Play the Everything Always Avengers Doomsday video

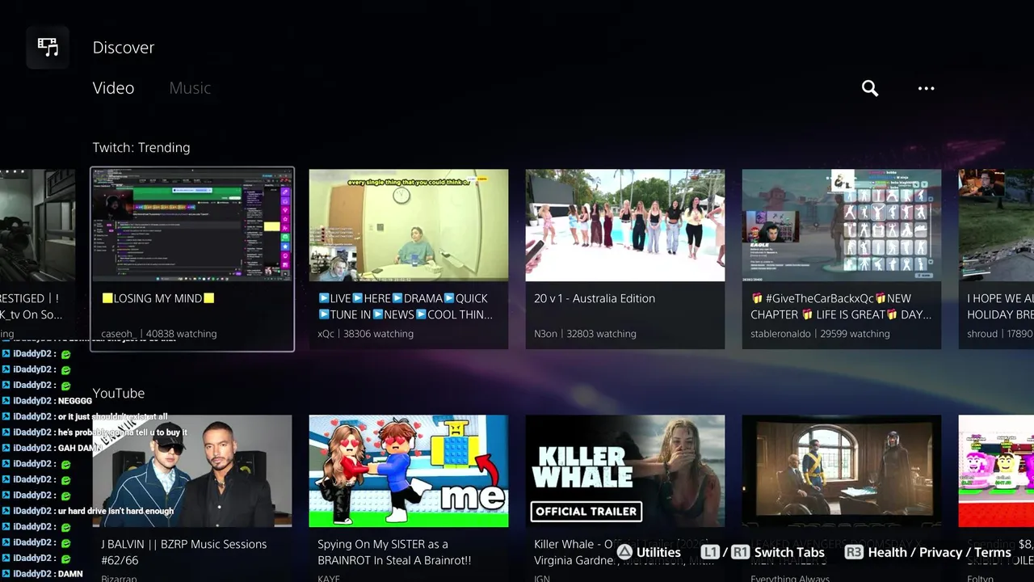coord(842,471)
